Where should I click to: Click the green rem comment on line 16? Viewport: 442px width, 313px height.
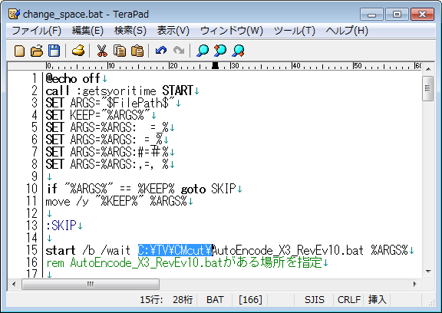pos(184,262)
